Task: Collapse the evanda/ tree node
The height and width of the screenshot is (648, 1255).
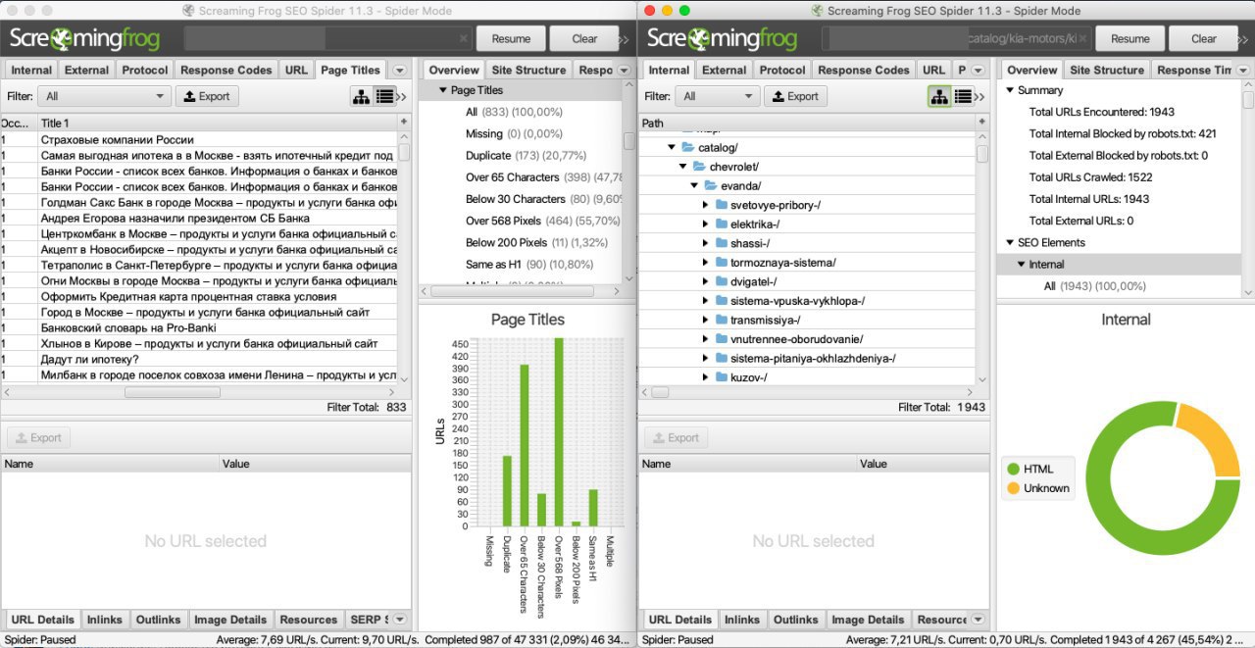Action: click(x=694, y=186)
